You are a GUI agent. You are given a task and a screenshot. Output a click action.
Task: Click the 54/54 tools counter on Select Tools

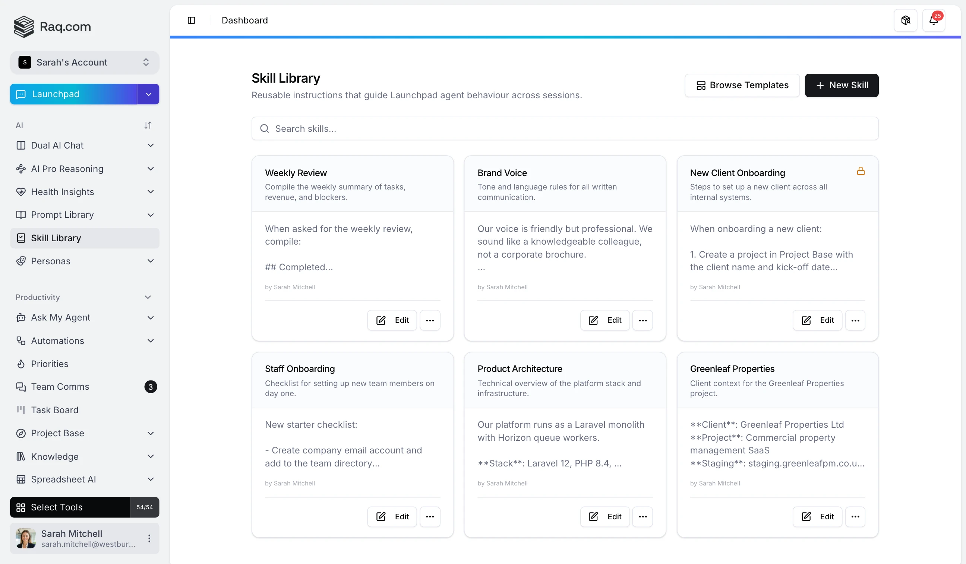point(144,507)
